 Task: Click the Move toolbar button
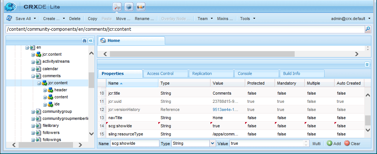click(x=123, y=19)
